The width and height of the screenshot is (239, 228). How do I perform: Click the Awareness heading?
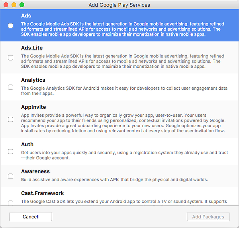click(35, 171)
